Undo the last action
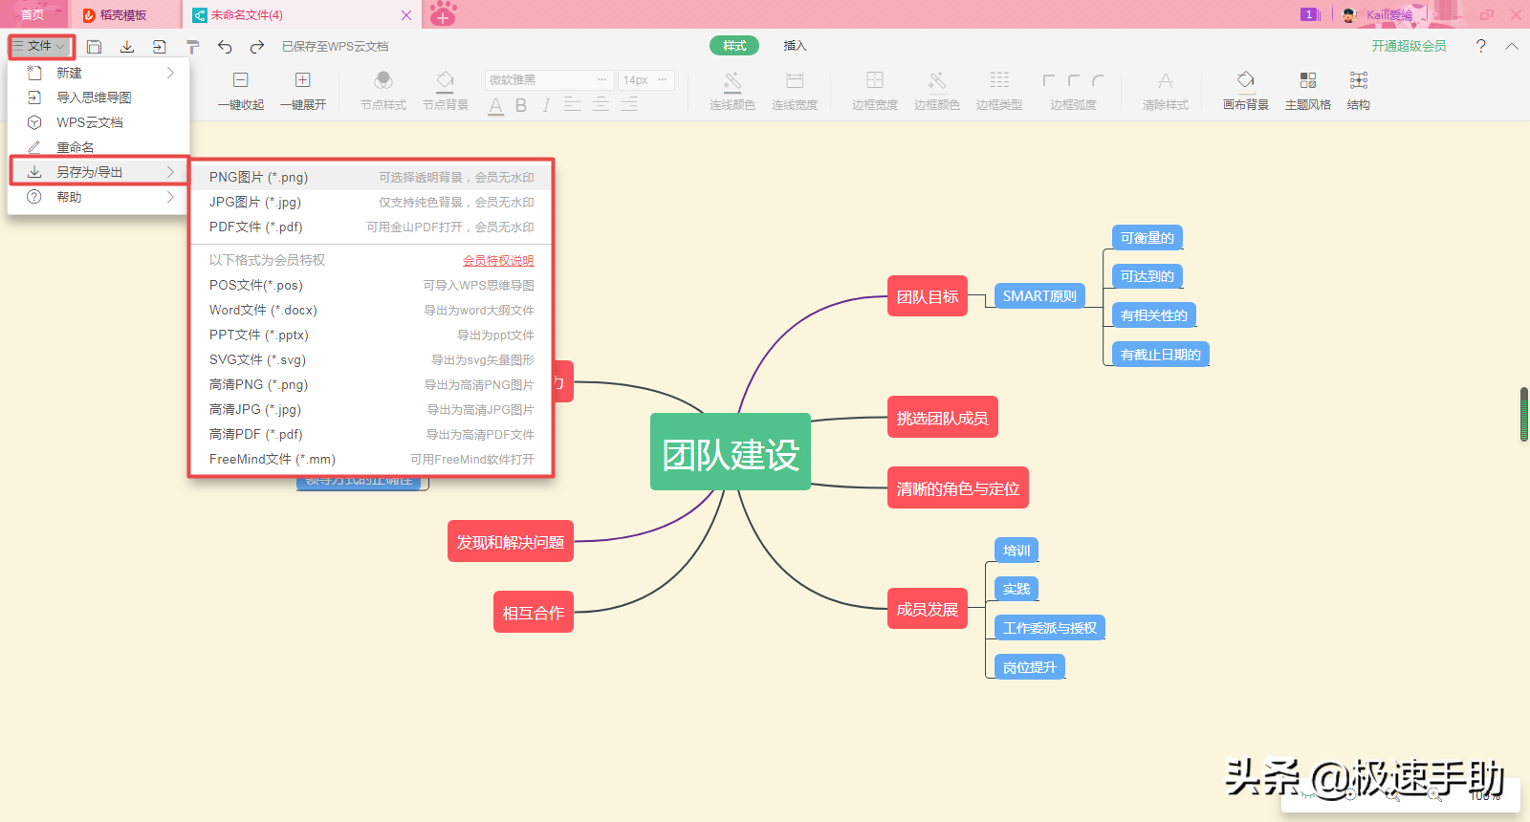Screen dimensions: 1530x822 tap(225, 47)
